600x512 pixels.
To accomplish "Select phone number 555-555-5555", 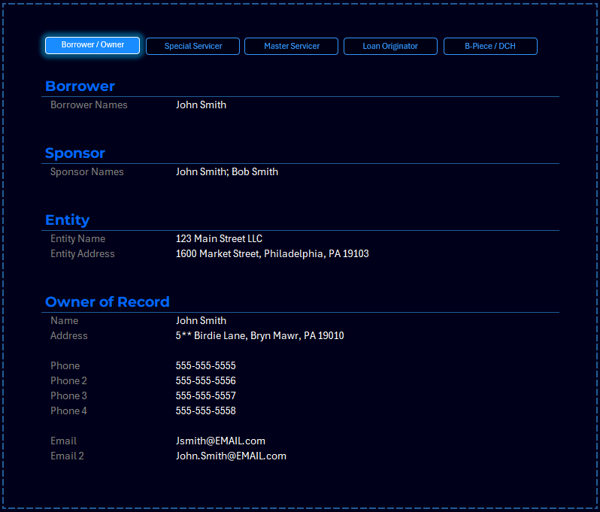I will pyautogui.click(x=205, y=366).
